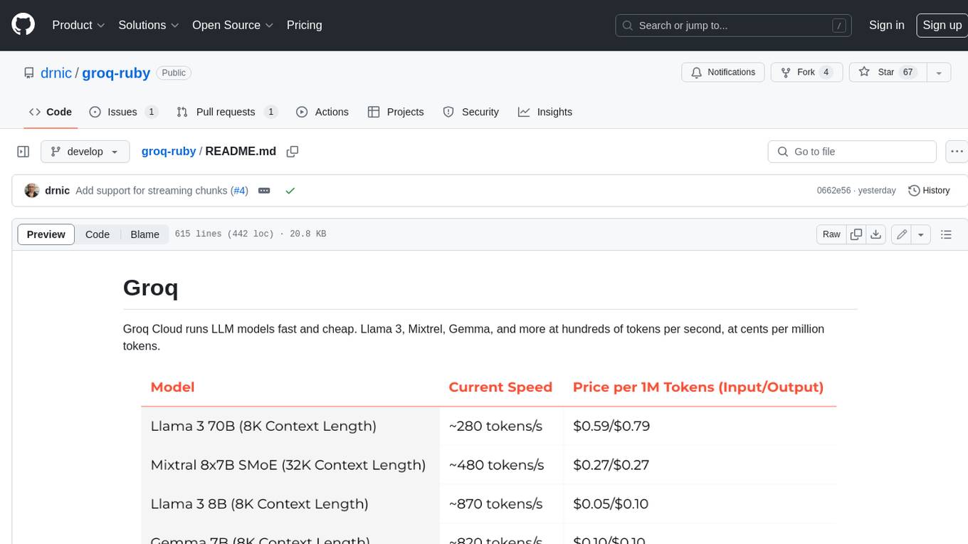Copy the README.md file path
This screenshot has height=544, width=968.
pos(293,152)
